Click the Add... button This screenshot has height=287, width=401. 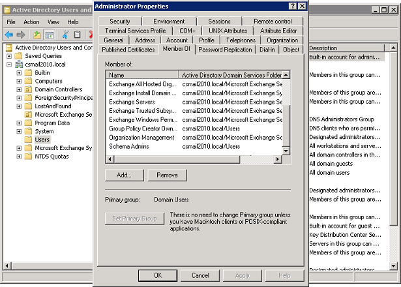pos(123,175)
